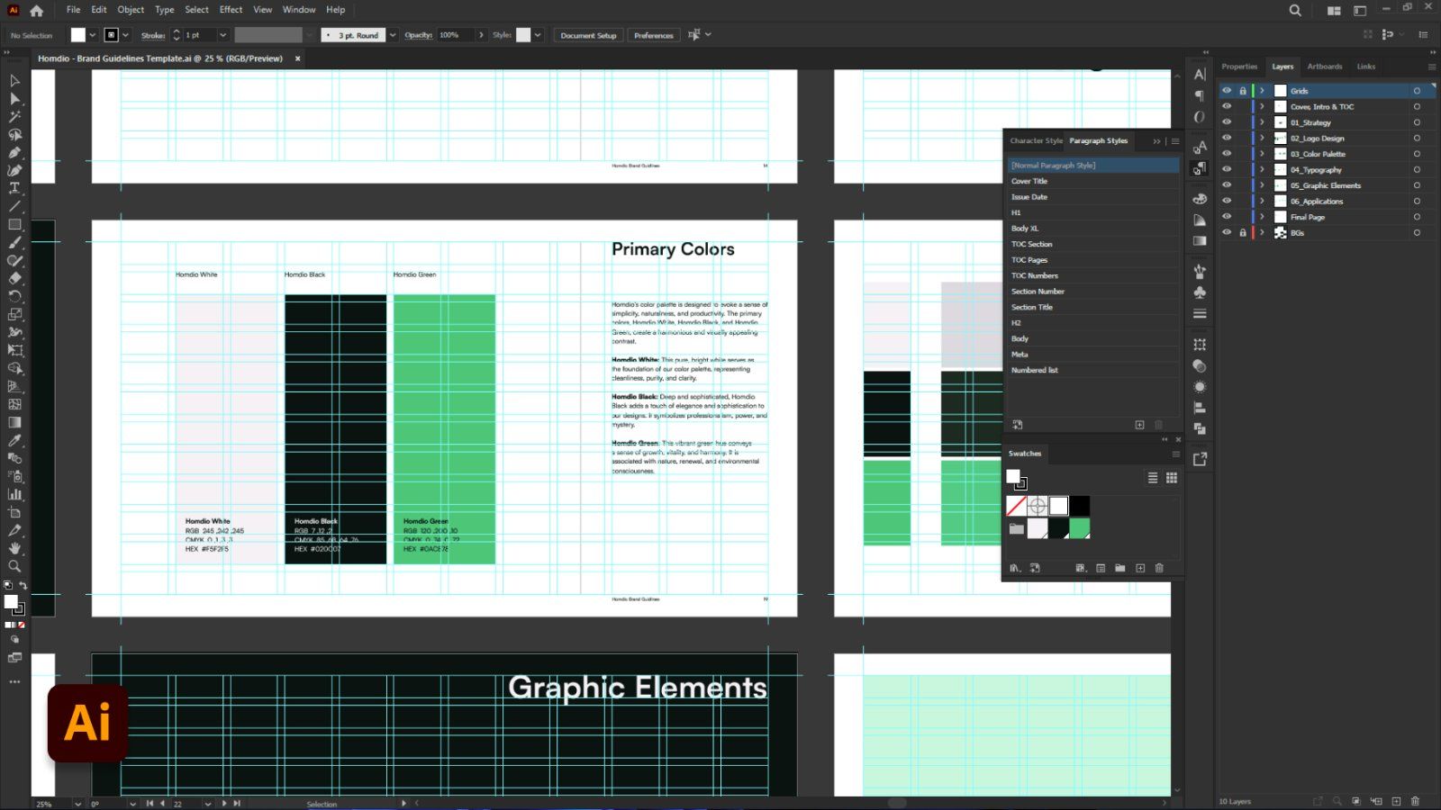This screenshot has width=1441, height=810.
Task: Open the Asset Export dock icon
Action: (1200, 459)
